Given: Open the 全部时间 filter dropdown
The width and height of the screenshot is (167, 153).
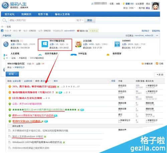Looking at the screenshot, I should click(29, 81).
